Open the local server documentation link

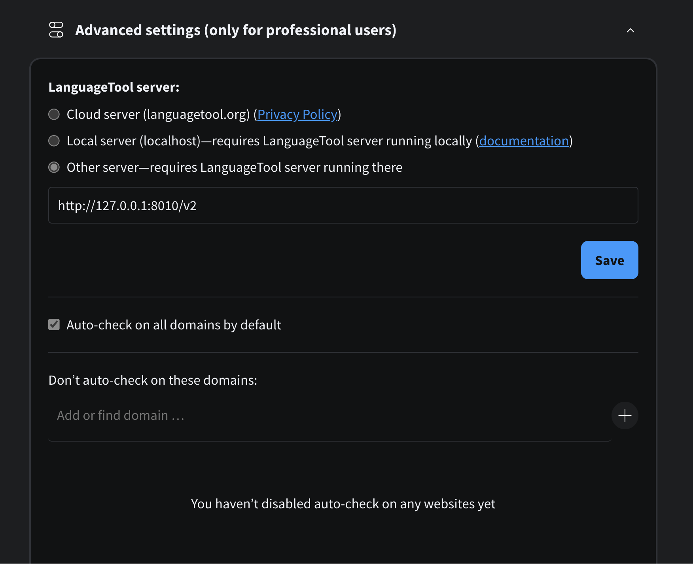tap(524, 141)
